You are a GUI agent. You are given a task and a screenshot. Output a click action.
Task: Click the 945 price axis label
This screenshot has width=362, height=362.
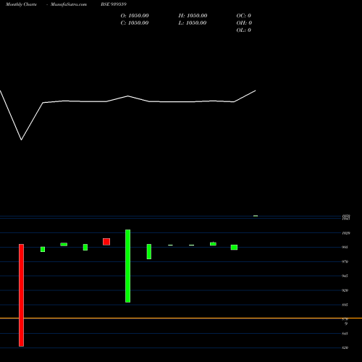tap(345, 276)
